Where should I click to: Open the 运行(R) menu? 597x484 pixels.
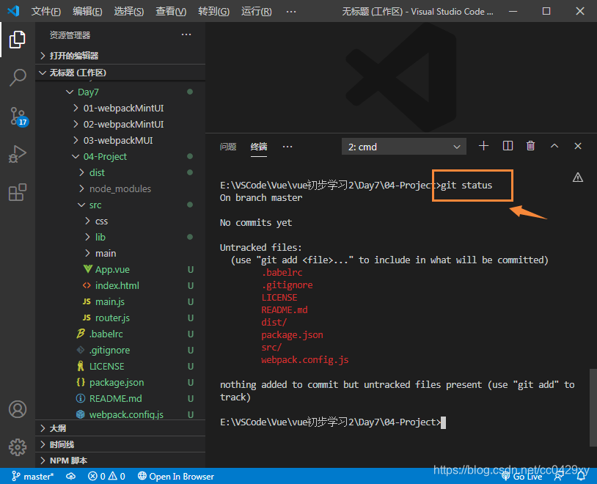(x=256, y=12)
